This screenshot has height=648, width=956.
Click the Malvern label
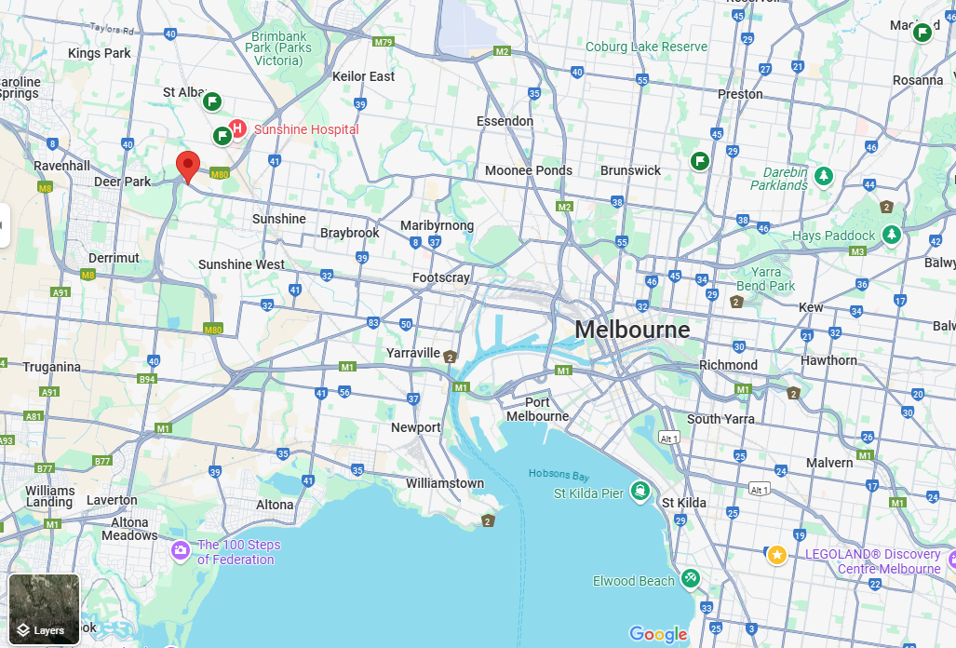point(829,463)
